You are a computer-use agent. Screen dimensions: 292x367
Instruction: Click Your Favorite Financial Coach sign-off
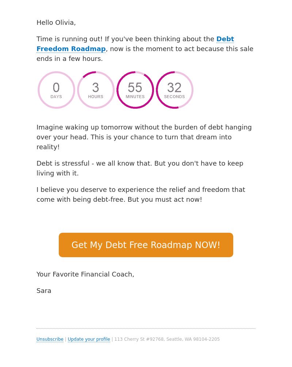(x=85, y=274)
